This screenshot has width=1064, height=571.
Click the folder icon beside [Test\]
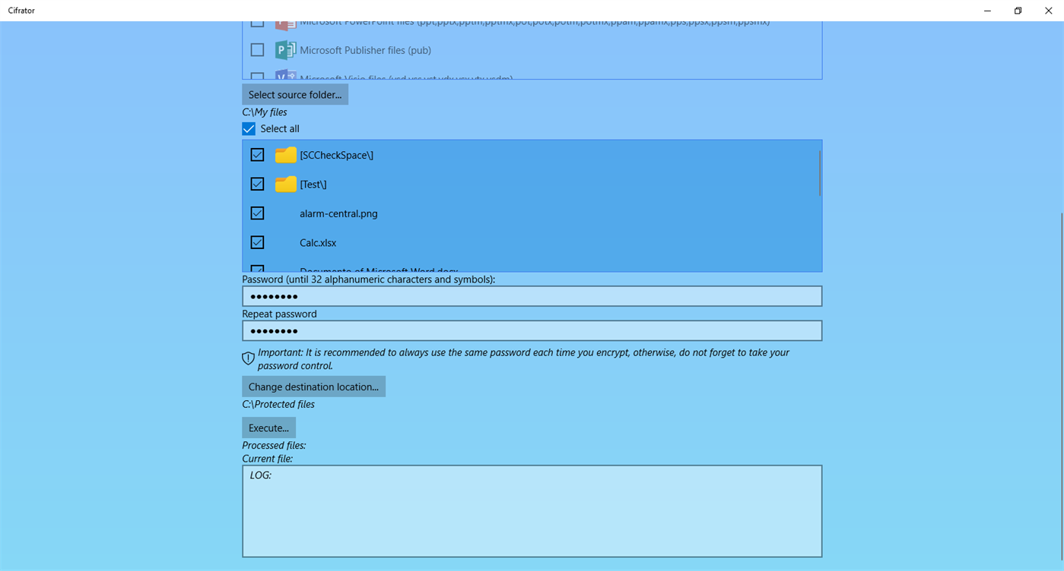[284, 184]
